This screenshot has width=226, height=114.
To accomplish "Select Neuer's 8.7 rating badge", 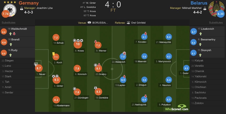I will coord(39,68).
